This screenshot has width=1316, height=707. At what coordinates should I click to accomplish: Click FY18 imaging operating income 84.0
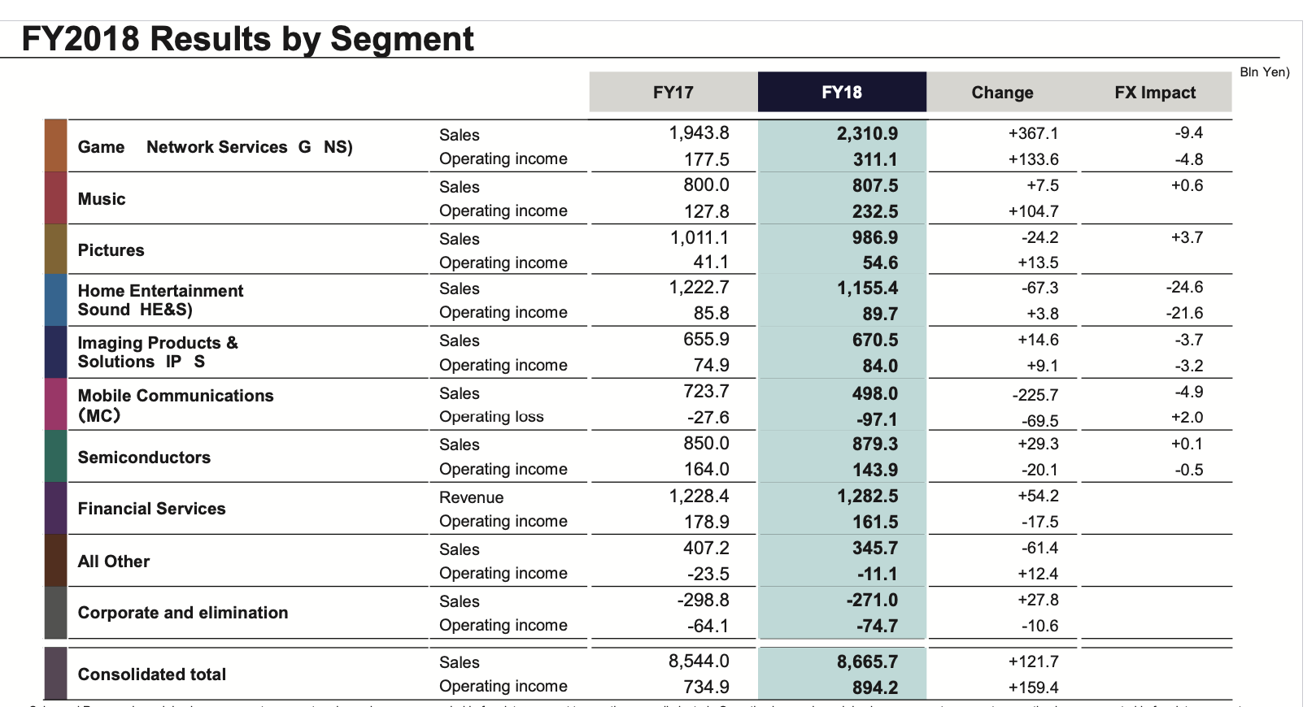point(880,366)
